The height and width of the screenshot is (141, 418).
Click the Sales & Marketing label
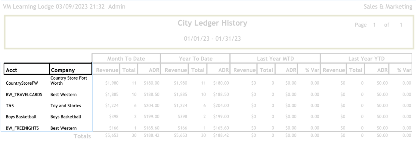(388, 7)
